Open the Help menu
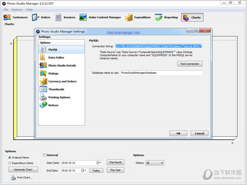This screenshot has width=247, height=185. coord(29,9)
